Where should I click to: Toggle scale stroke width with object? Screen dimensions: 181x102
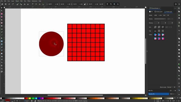coord(107,4)
